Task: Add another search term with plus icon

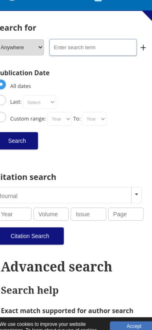Action: (x=143, y=48)
